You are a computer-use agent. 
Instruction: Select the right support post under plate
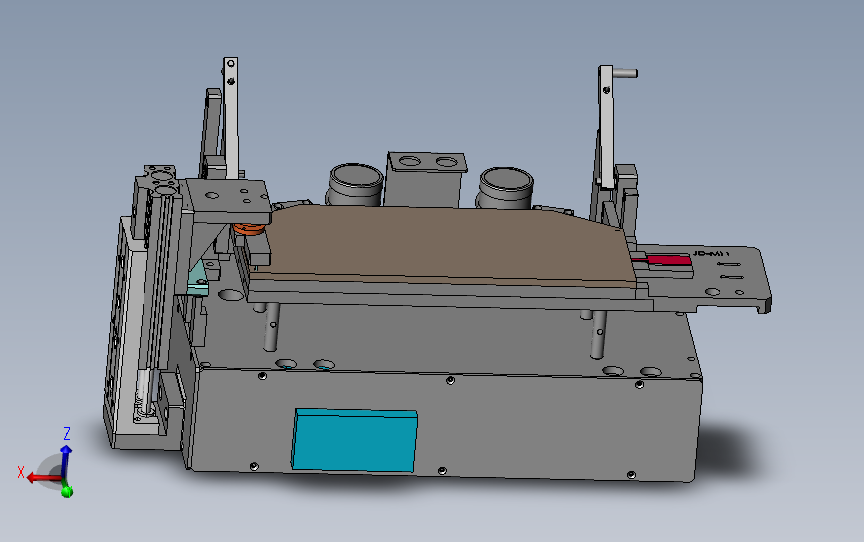coord(598,334)
